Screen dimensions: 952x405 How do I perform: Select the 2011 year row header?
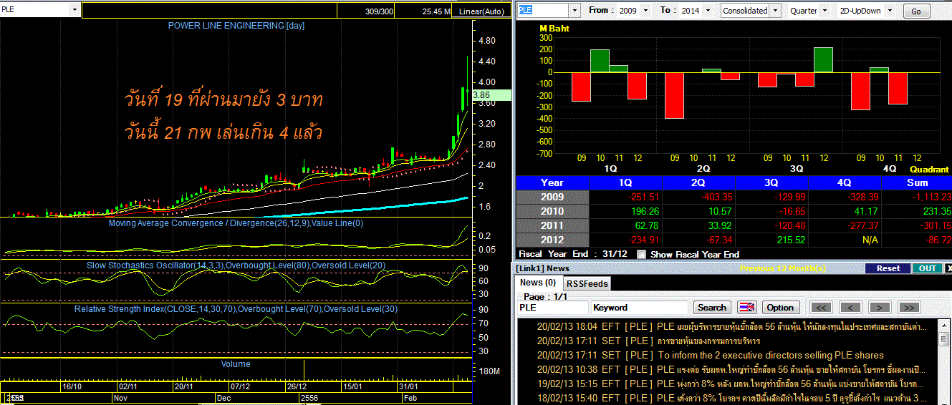point(552,225)
